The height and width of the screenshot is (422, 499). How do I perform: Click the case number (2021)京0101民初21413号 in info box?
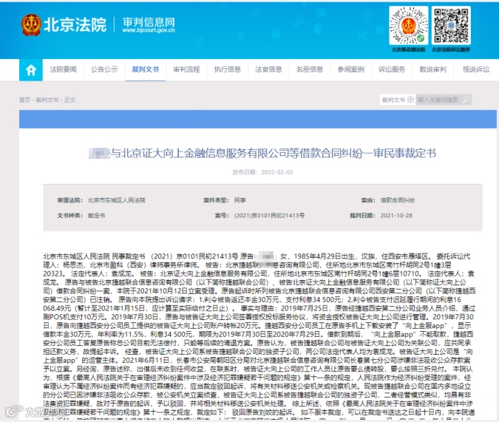click(x=269, y=216)
